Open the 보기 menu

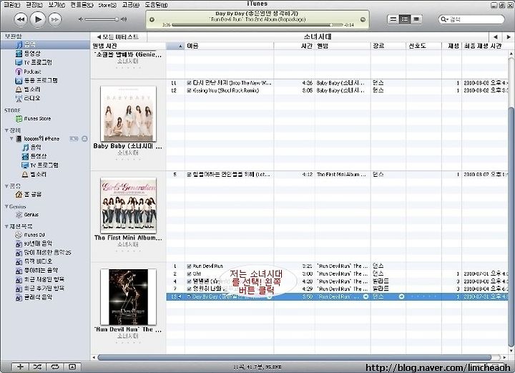[x=57, y=5]
